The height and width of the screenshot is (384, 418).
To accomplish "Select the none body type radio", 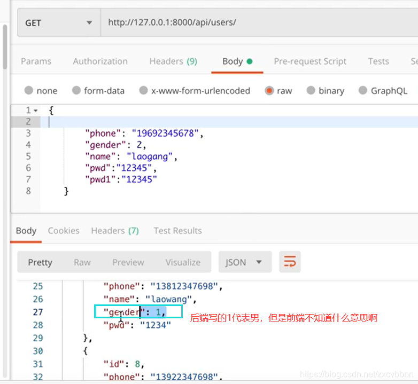I will [x=29, y=90].
